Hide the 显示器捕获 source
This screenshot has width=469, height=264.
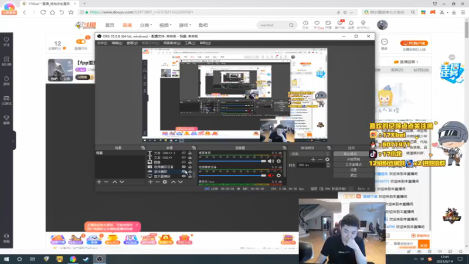[x=183, y=176]
